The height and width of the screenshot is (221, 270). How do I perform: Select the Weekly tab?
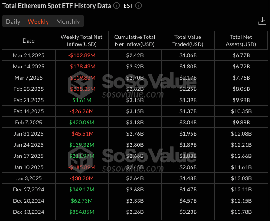[38, 21]
